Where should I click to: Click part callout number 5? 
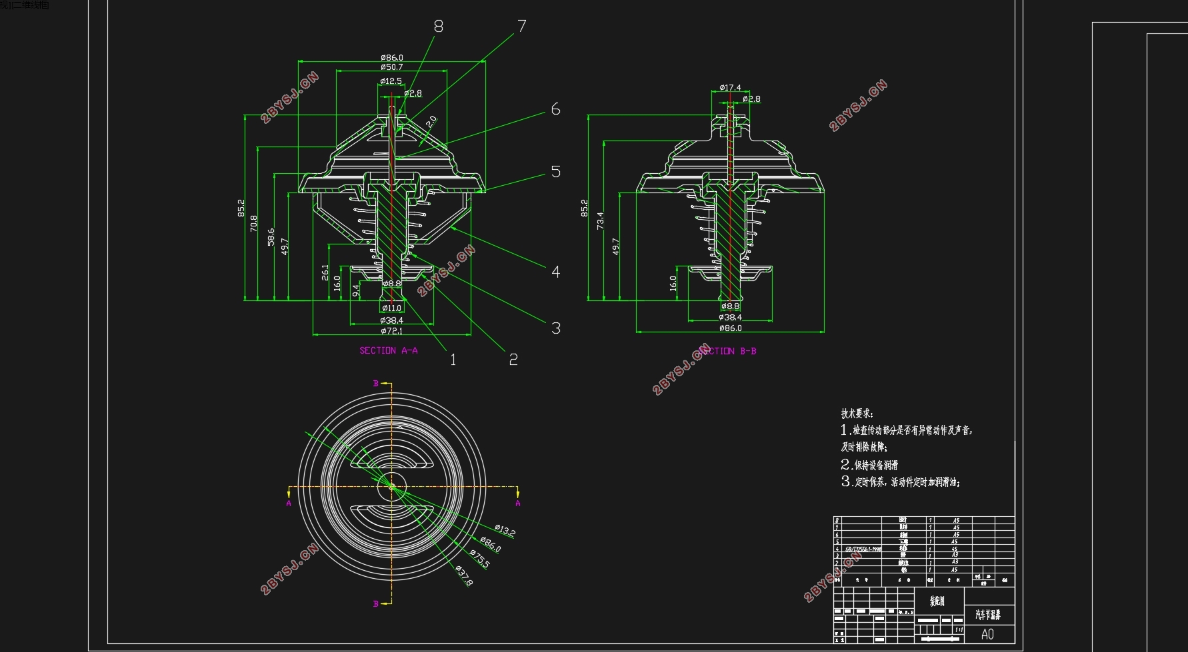point(555,171)
